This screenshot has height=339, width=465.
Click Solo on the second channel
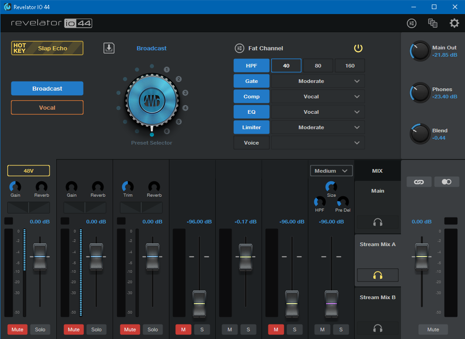click(96, 329)
